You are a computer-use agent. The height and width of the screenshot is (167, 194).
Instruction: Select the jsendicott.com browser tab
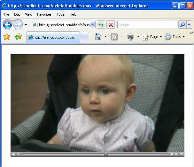tap(53, 37)
